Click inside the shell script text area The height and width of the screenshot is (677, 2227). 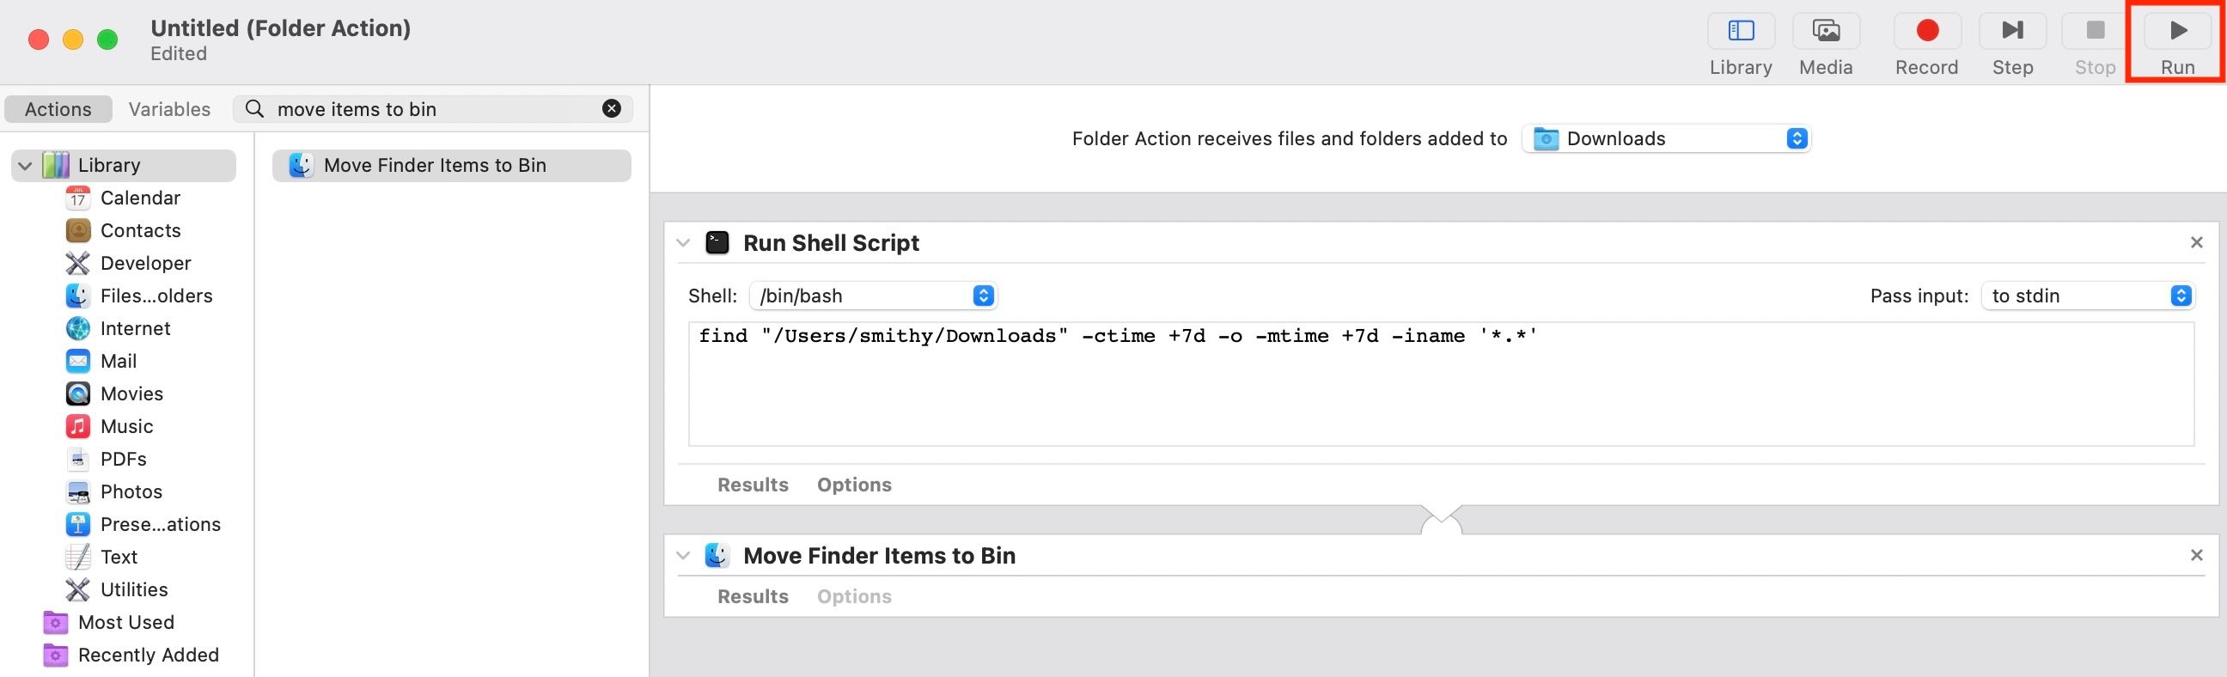pos(1440,389)
